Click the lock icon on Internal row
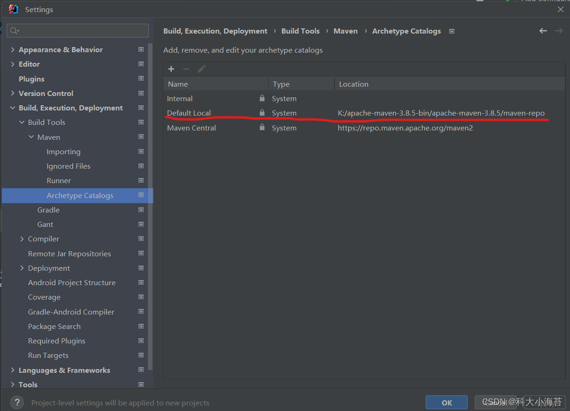The image size is (570, 411). (x=262, y=98)
